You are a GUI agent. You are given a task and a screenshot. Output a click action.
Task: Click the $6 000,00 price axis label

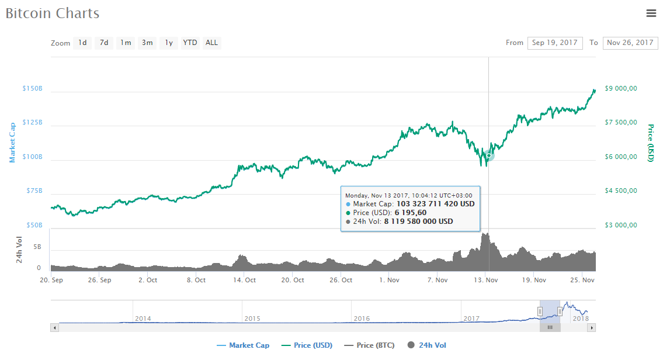coord(621,157)
